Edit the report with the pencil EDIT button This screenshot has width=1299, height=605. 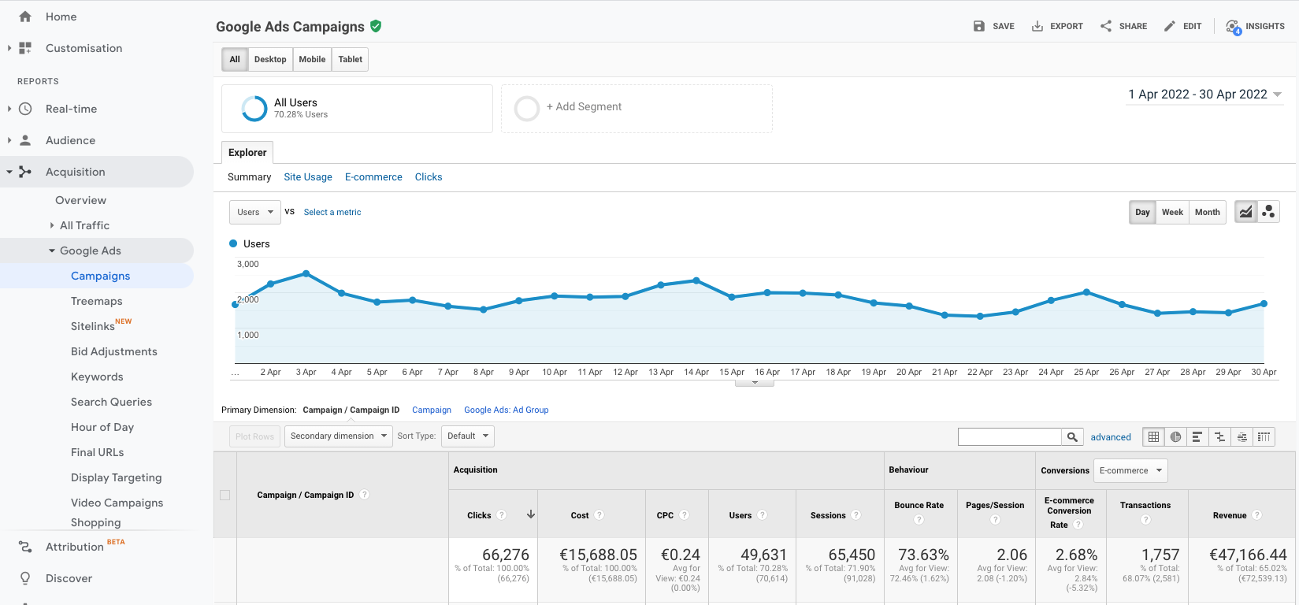click(1182, 26)
